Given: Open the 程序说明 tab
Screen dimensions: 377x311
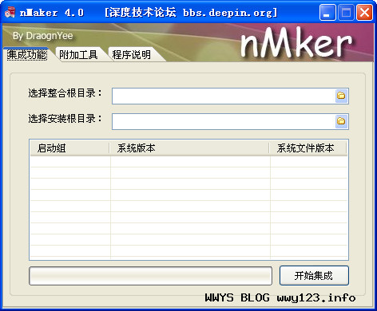Looking at the screenshot, I should point(131,55).
